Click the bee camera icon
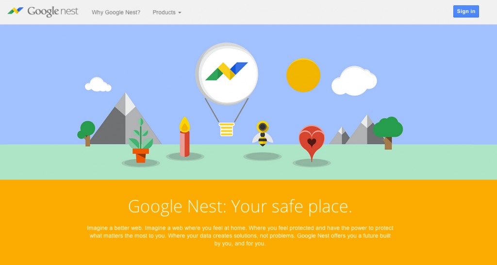 (x=263, y=133)
